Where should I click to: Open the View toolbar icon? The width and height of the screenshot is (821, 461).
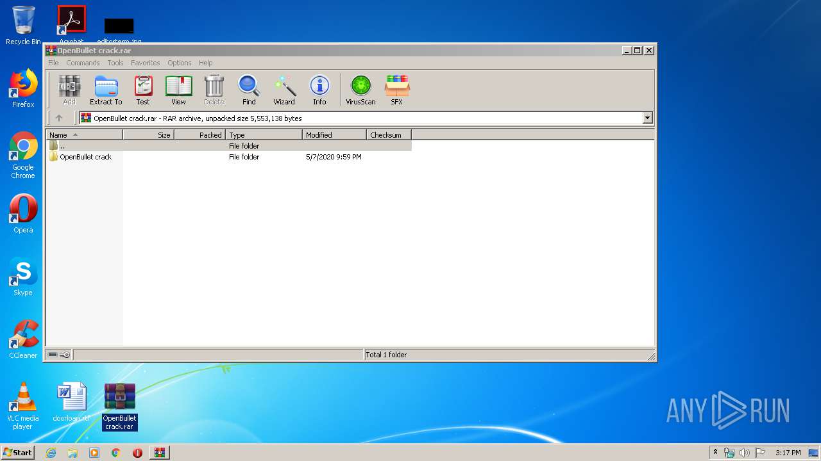[x=178, y=90]
